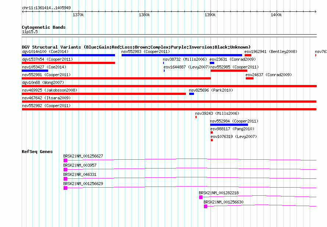Open the nsv552981 (Cooper2011) loss variant bar
The width and height of the screenshot is (327, 227).
[x=116, y=78]
